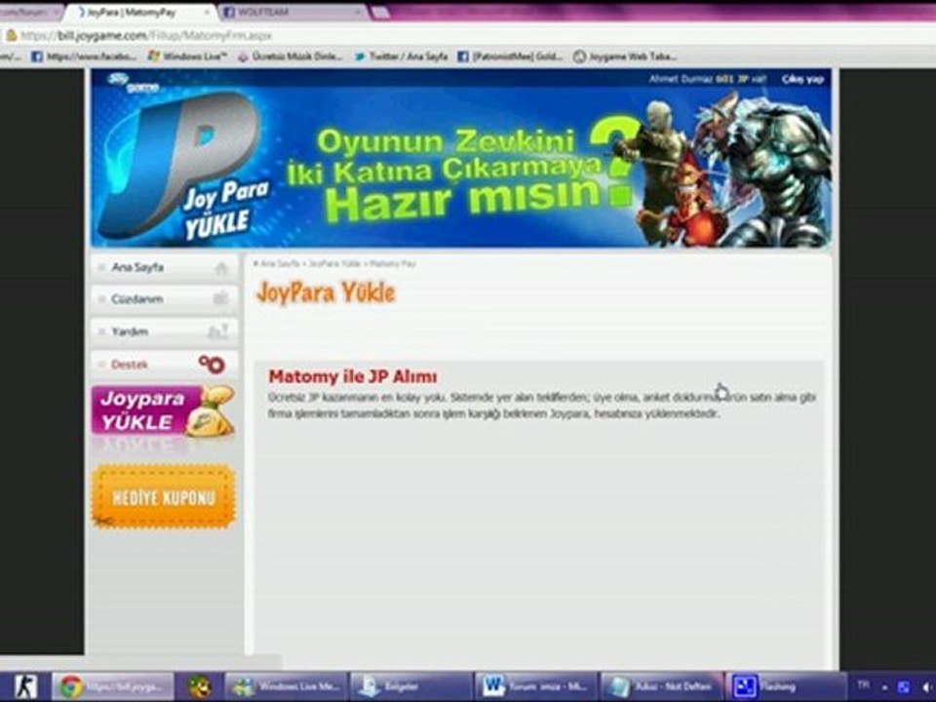This screenshot has width=936, height=702.
Task: Click the Joygame logo in the page header
Action: click(x=134, y=83)
